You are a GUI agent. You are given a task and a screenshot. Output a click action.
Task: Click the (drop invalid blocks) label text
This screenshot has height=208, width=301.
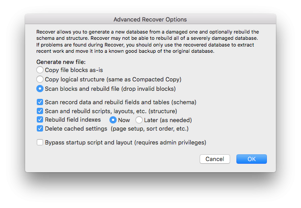click(x=149, y=89)
